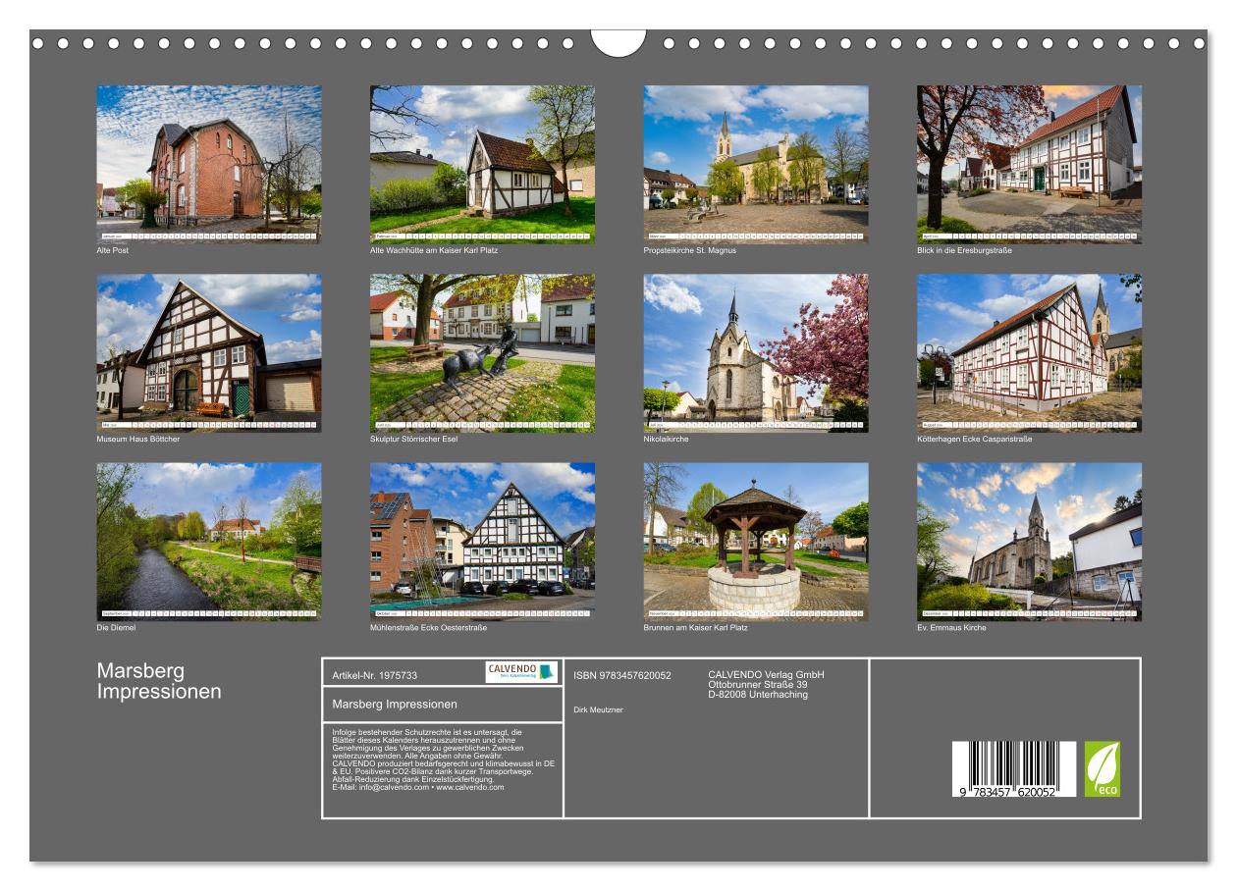The width and height of the screenshot is (1237, 891).
Task: Click the large 'Marsberg Impressionen' title
Action: pyautogui.click(x=159, y=681)
